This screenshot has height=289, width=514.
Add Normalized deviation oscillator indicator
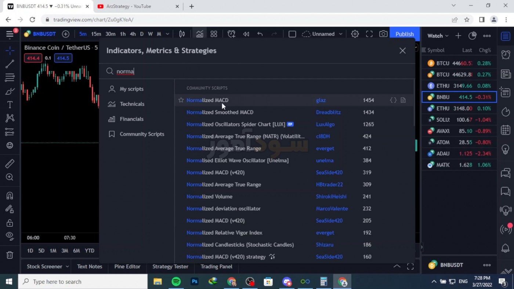[x=223, y=209]
